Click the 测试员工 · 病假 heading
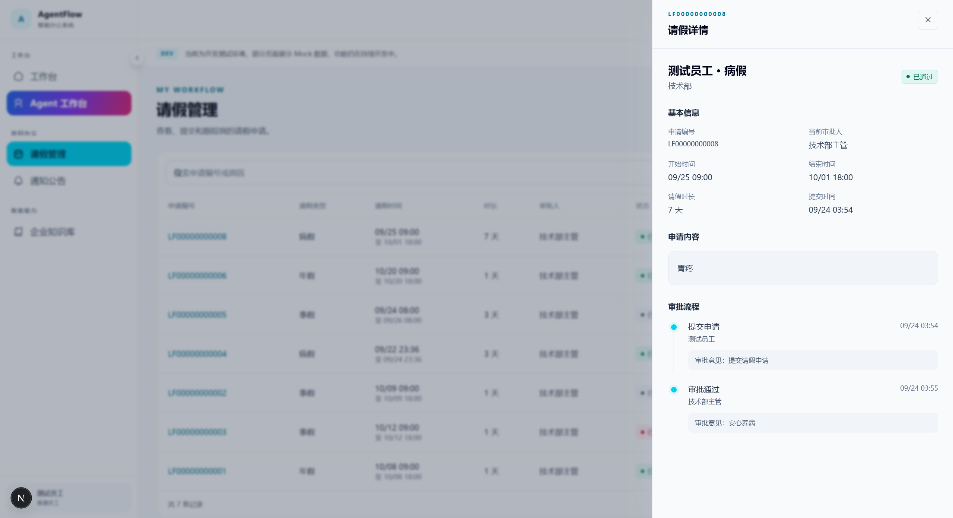The width and height of the screenshot is (953, 518). [x=707, y=71]
